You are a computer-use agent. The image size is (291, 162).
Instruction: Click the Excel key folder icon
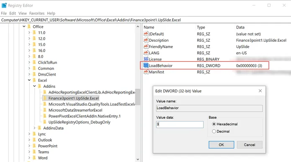34,80
